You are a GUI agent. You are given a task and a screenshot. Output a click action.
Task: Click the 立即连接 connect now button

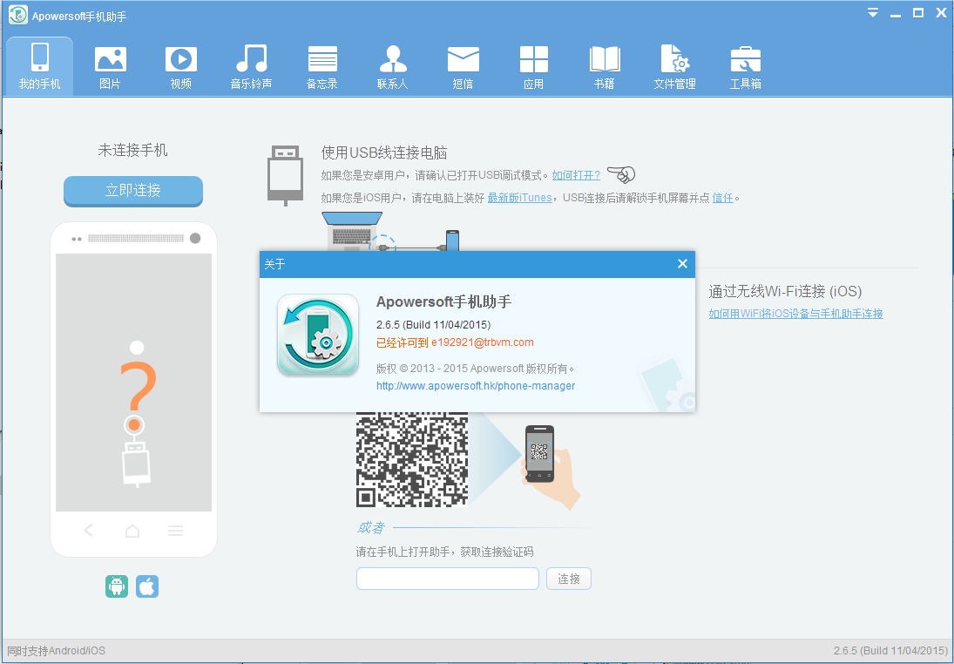132,190
